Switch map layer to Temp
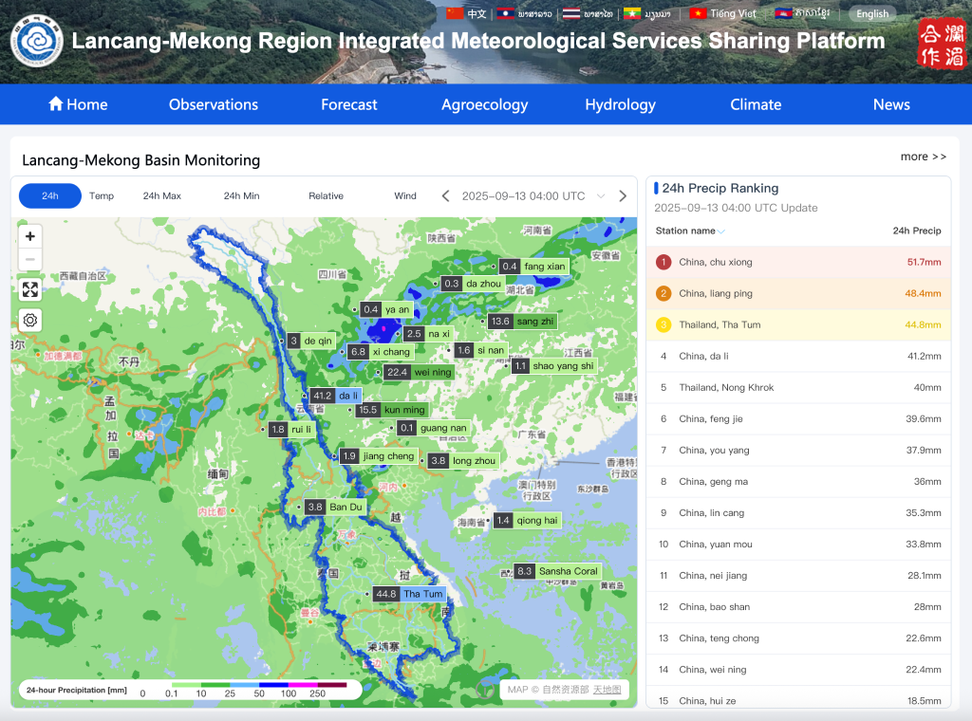This screenshot has width=972, height=721. [102, 196]
